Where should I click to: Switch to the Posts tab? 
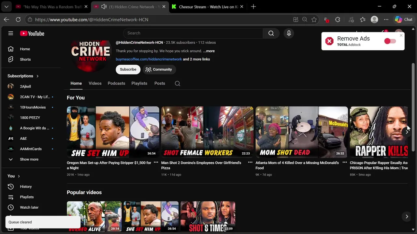tap(160, 84)
